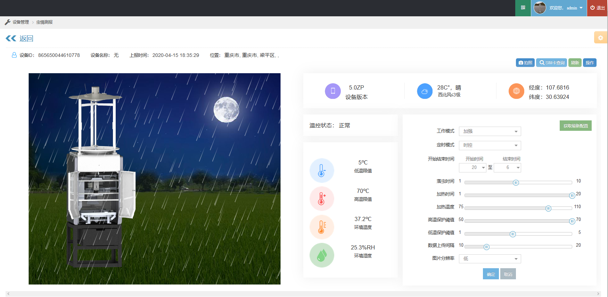Click the 返回 back arrow link
Image resolution: width=608 pixels, height=297 pixels.
[19, 39]
